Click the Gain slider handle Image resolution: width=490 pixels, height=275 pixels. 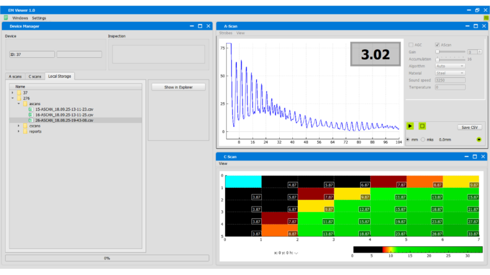point(438,52)
